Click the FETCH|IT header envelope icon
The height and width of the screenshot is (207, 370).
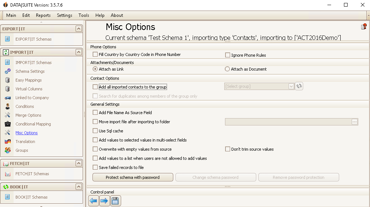[6, 164]
